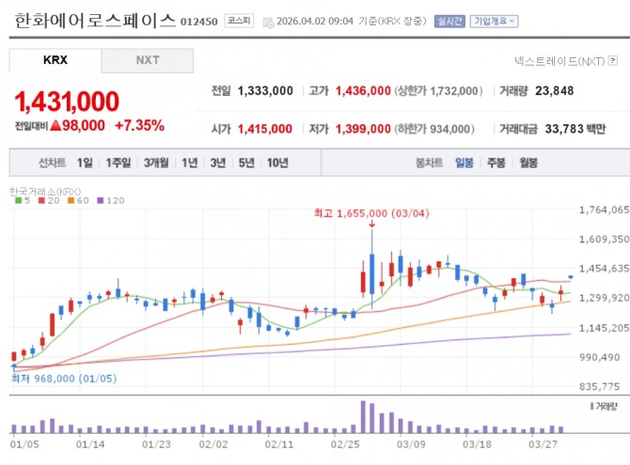Click the stock code 012450
Screen dimensions: 630x465
tap(199, 22)
